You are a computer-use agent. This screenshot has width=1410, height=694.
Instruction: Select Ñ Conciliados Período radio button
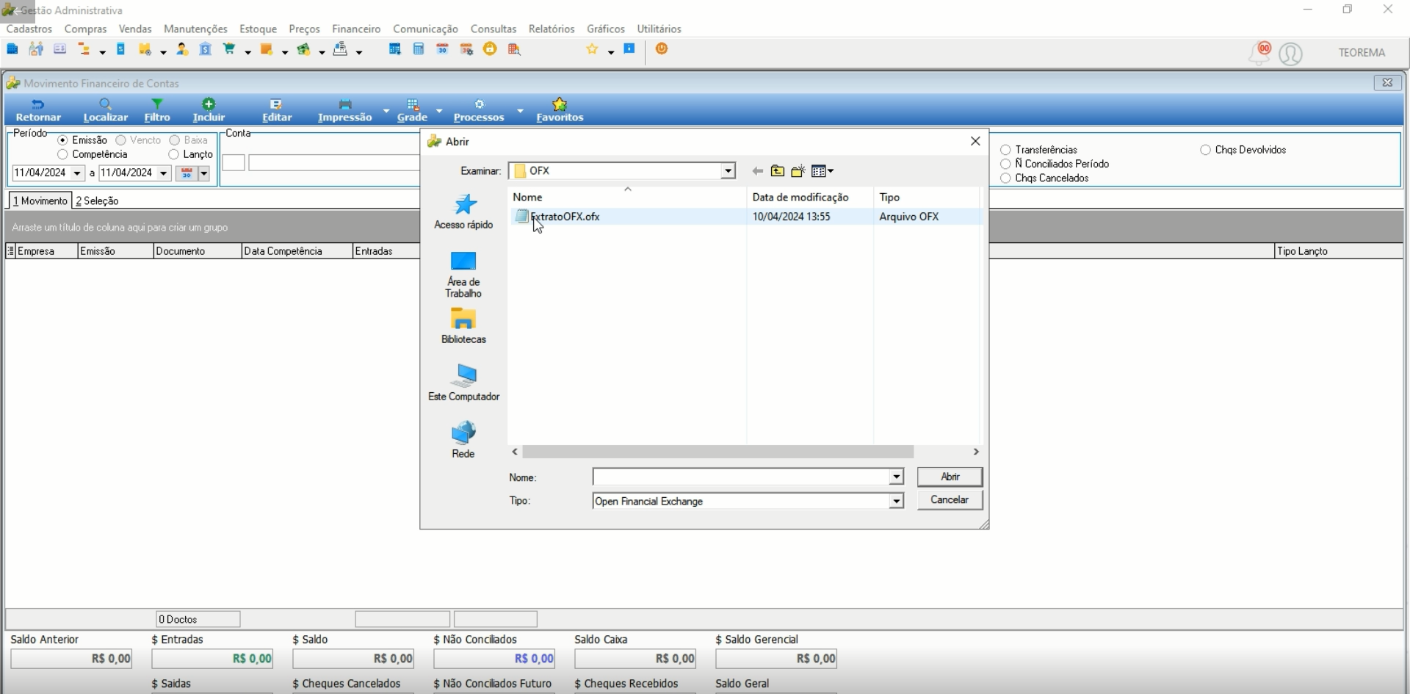(x=1005, y=164)
